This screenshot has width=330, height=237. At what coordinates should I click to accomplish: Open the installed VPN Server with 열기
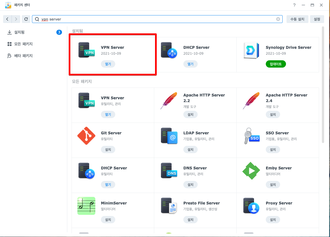pos(108,64)
